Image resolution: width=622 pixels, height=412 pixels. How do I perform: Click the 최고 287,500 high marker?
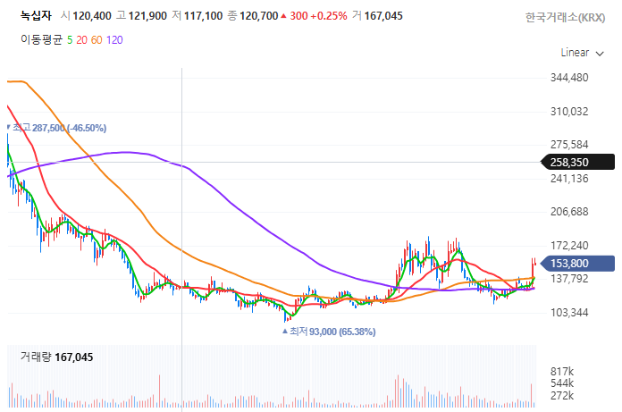click(x=59, y=128)
